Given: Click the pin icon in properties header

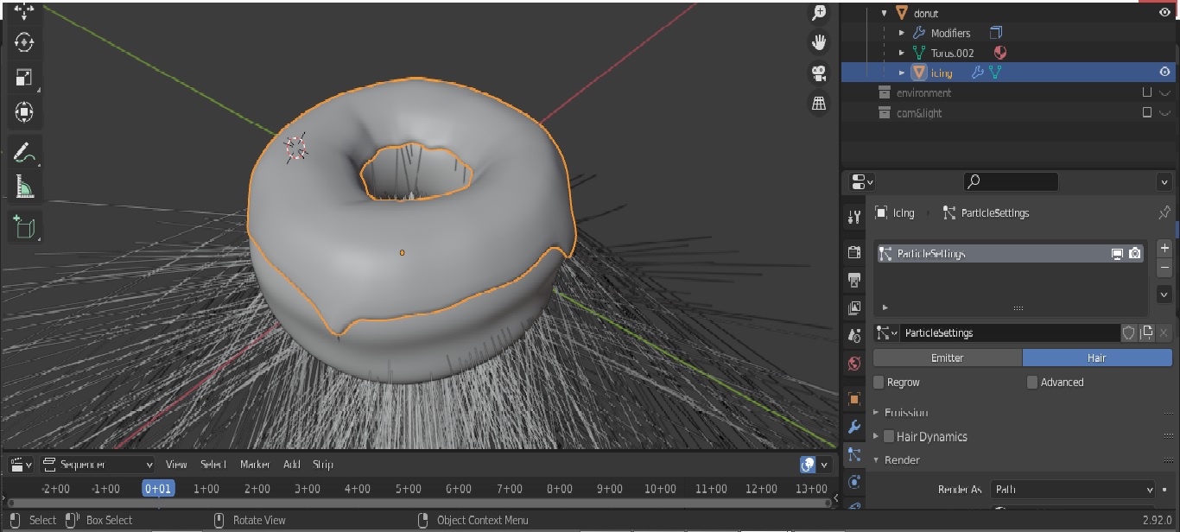Looking at the screenshot, I should (1164, 212).
